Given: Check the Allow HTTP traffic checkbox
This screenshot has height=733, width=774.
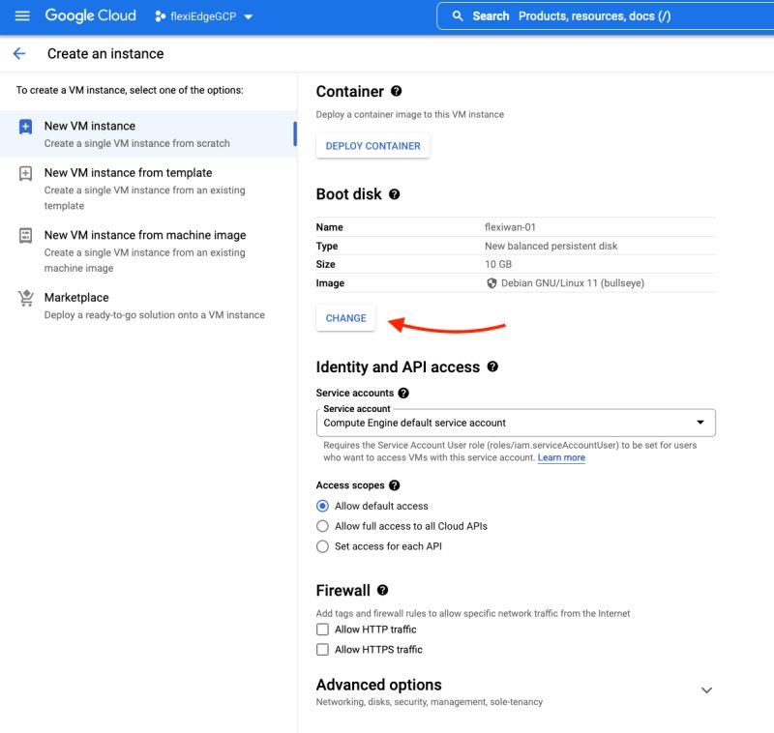Looking at the screenshot, I should (320, 629).
